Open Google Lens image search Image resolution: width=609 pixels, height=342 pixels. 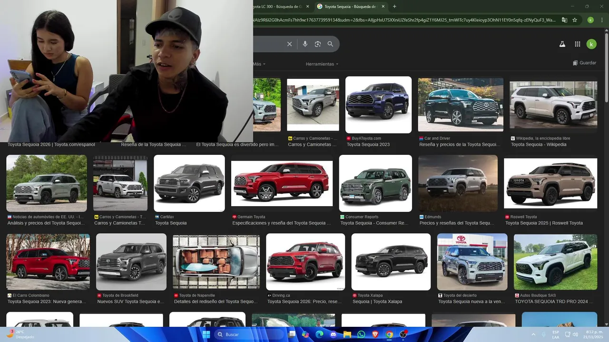[x=318, y=44]
